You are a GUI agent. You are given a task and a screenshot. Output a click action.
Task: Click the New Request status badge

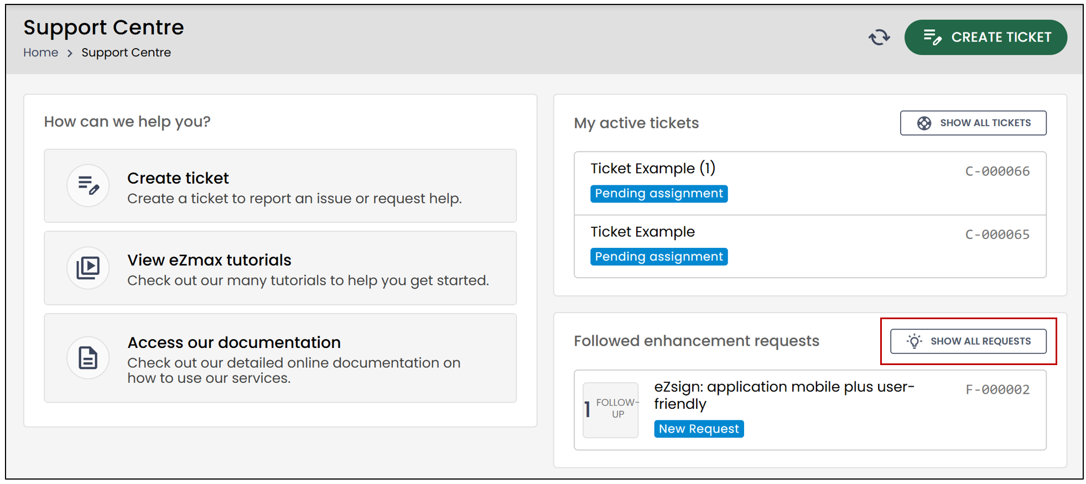(699, 429)
